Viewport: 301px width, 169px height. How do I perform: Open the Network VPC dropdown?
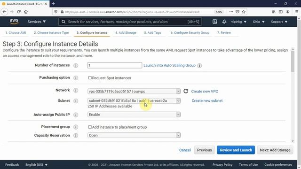tap(134, 91)
